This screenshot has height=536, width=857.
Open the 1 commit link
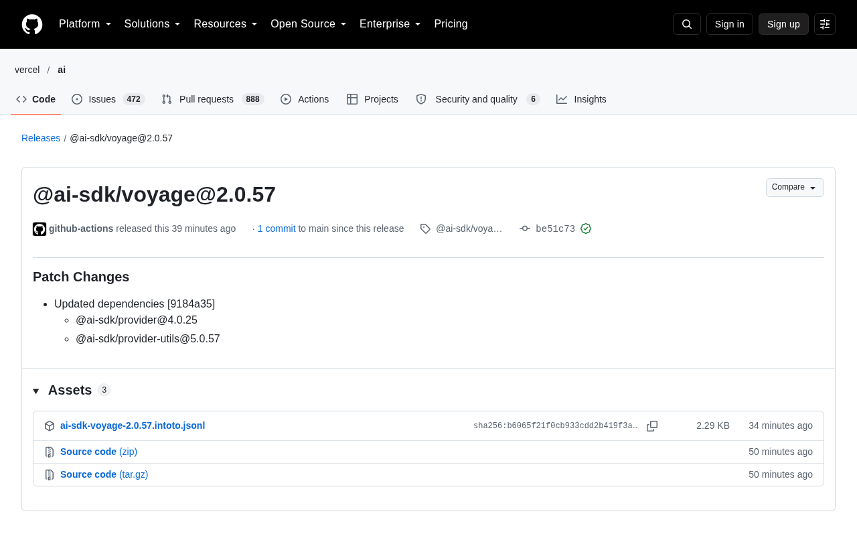(x=277, y=228)
